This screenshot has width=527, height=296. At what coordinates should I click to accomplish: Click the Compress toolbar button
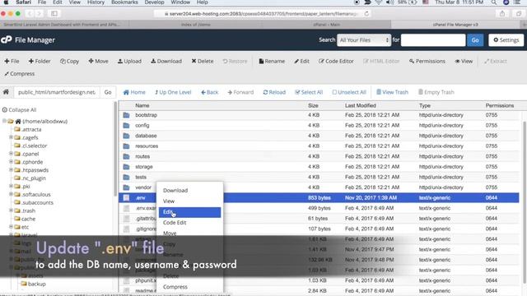[19, 73]
